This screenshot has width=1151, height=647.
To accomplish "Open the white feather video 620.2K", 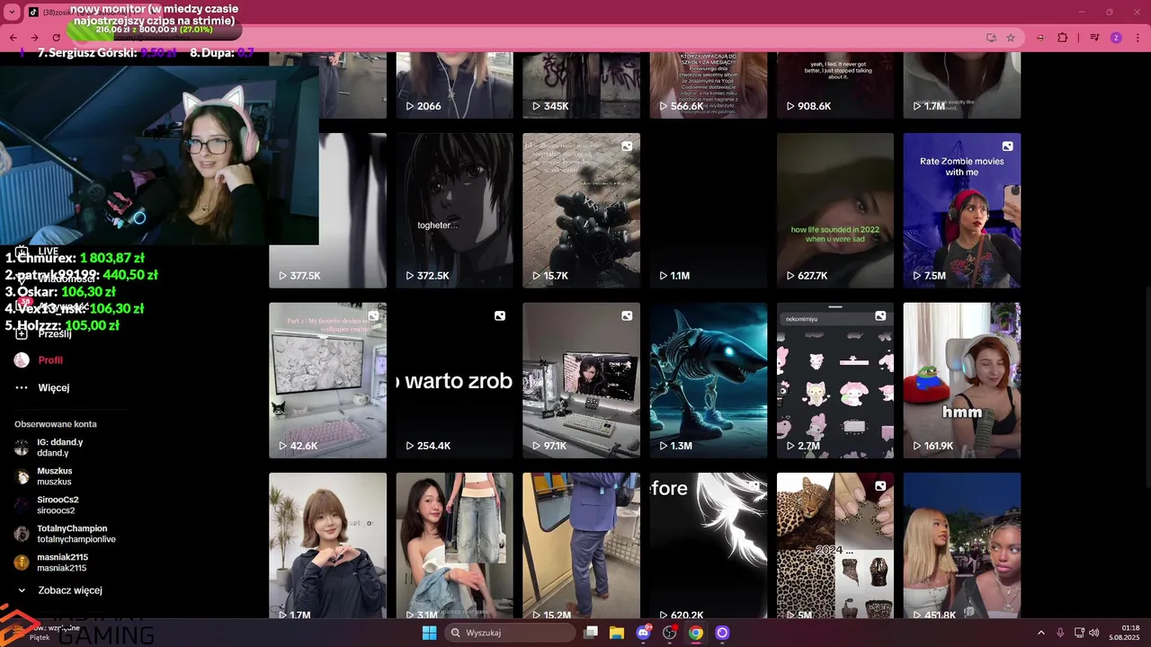I will click(709, 545).
